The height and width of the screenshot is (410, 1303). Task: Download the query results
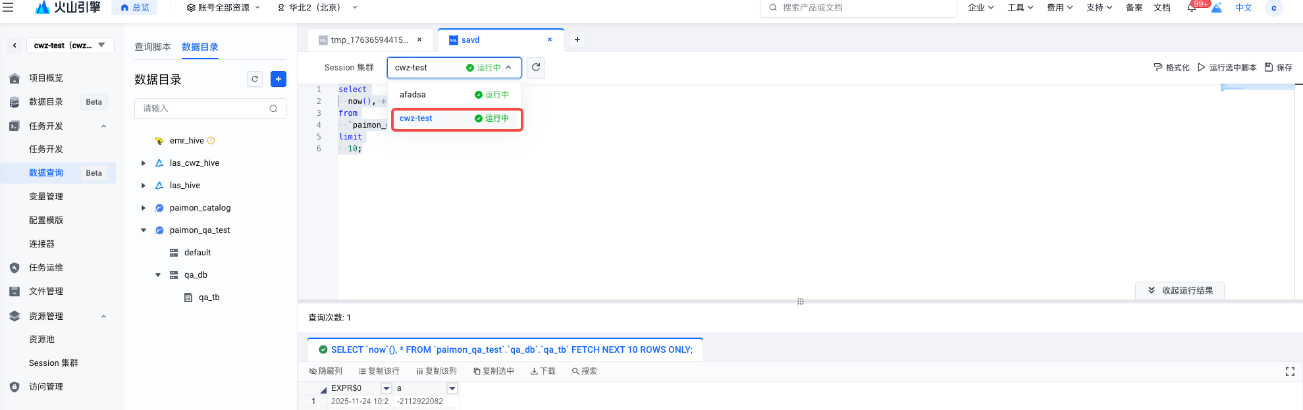coord(543,371)
